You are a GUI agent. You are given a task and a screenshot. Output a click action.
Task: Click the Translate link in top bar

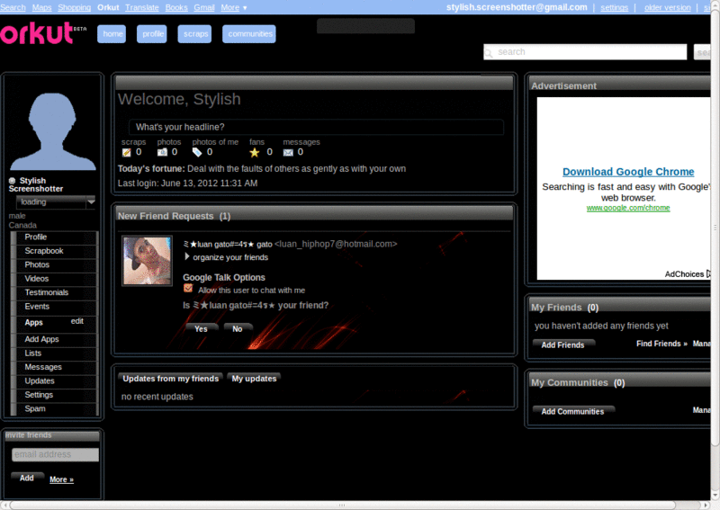tap(142, 7)
